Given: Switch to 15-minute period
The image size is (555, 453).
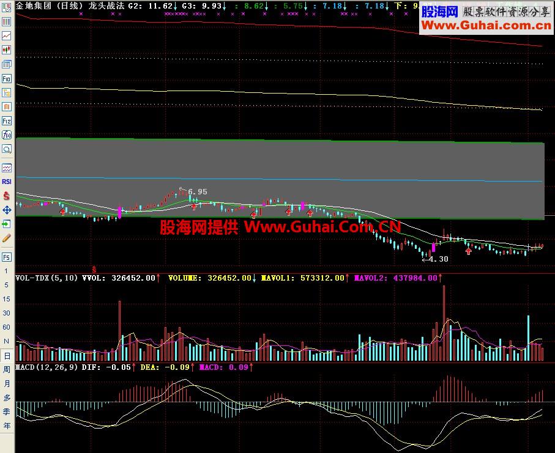Looking at the screenshot, I should pos(6,299).
